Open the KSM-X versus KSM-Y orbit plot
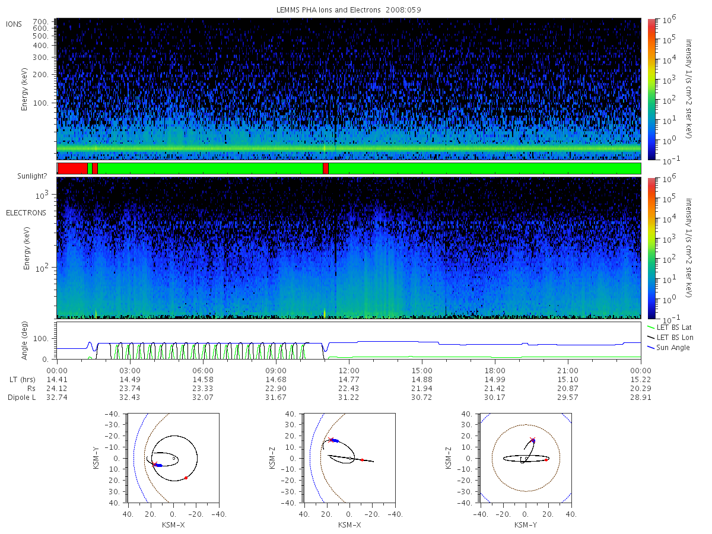Viewport: 712px width, 534px height. click(x=173, y=458)
